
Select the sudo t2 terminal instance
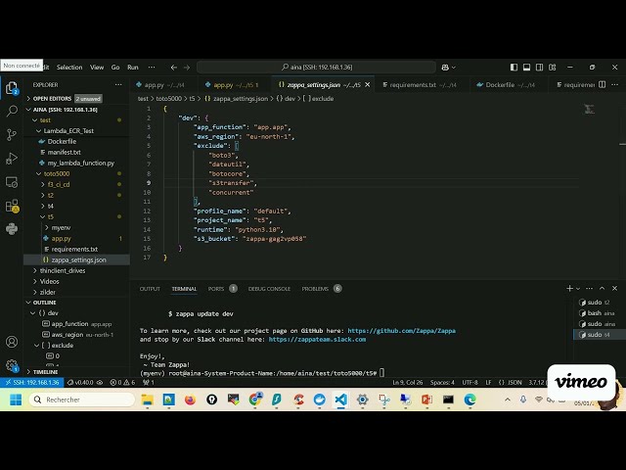pyautogui.click(x=598, y=303)
